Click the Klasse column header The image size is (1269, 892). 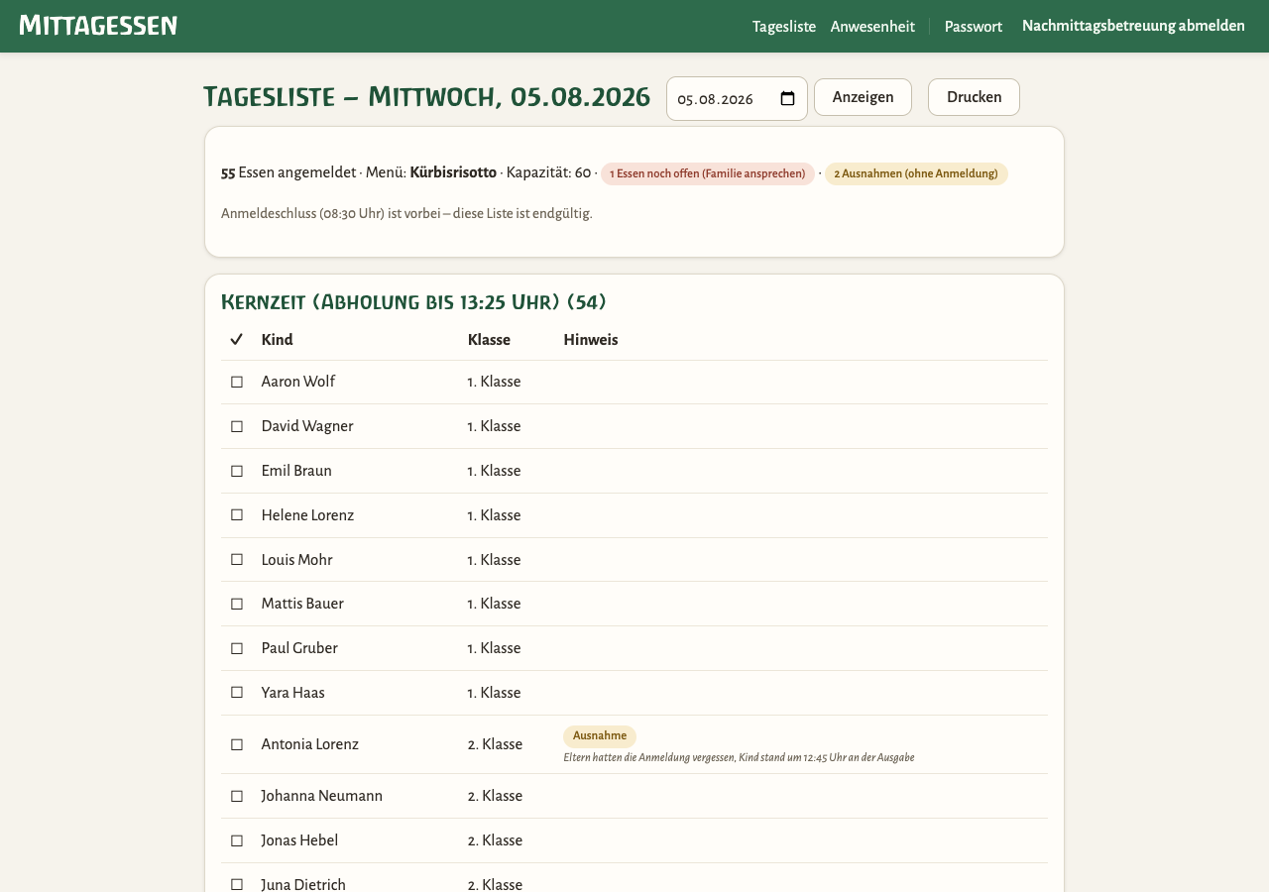point(489,340)
